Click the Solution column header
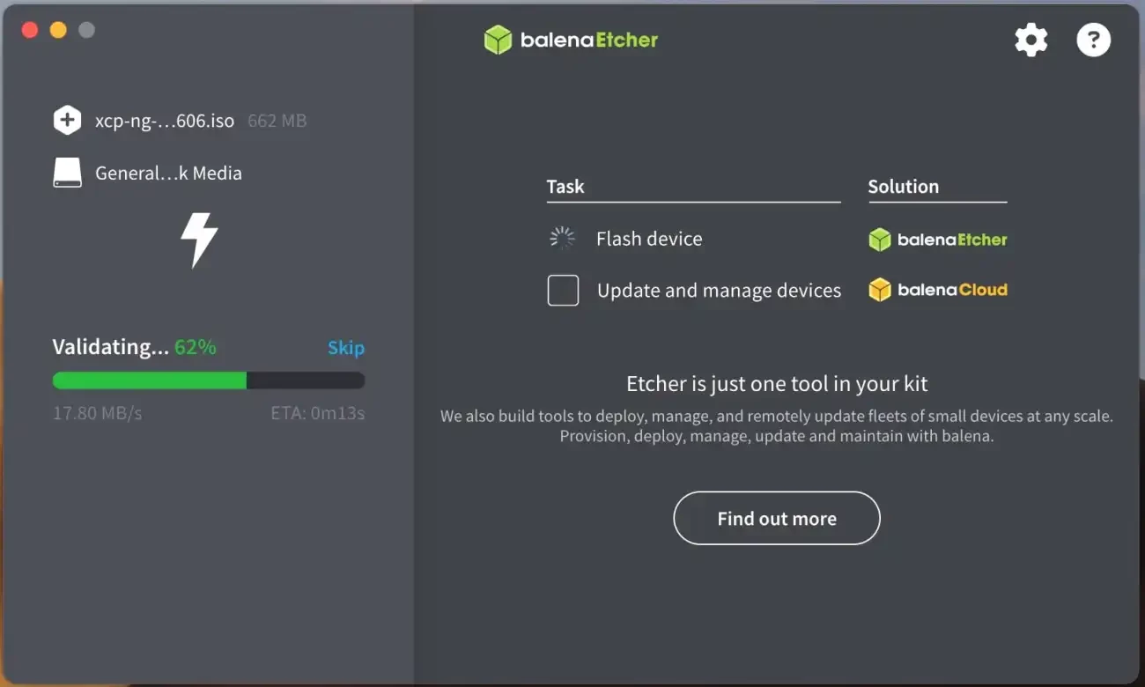Screen dimensions: 1145x687 click(904, 187)
